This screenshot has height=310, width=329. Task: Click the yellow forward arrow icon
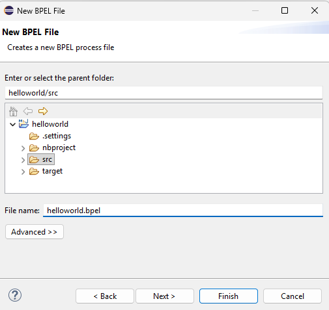43,111
